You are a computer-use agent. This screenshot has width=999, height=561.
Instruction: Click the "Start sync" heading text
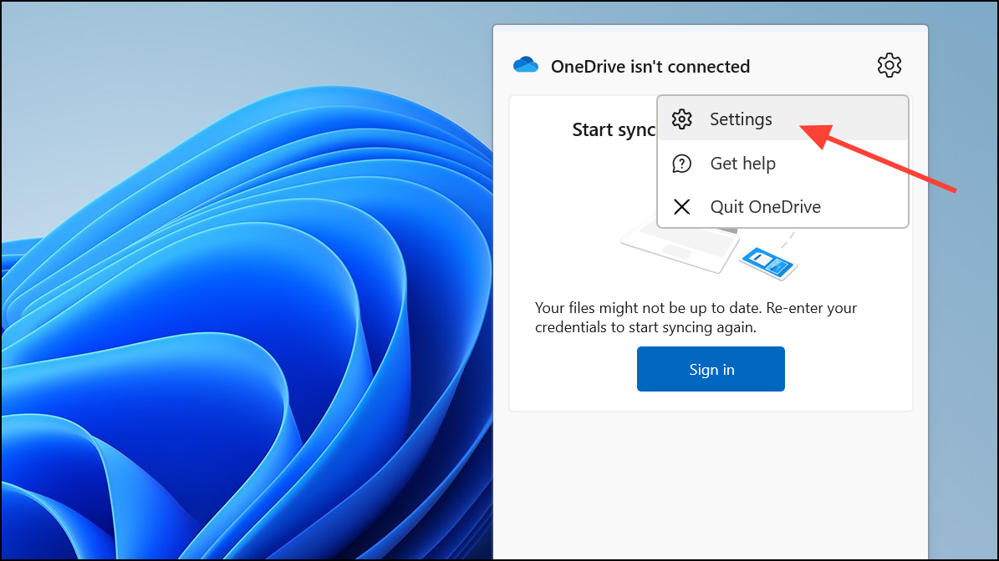614,129
